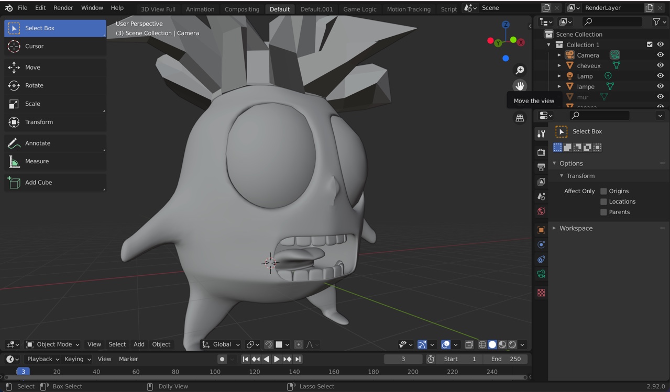The width and height of the screenshot is (670, 392).
Task: Open the pivot point dropdown
Action: [253, 344]
